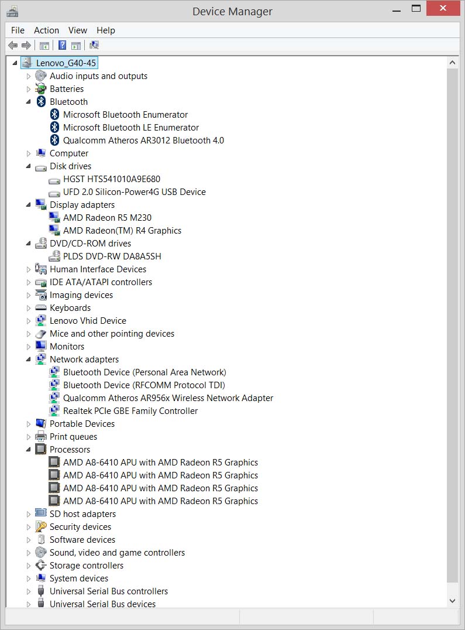This screenshot has width=465, height=630.
Task: Collapse the Network adapters category
Action: click(28, 359)
